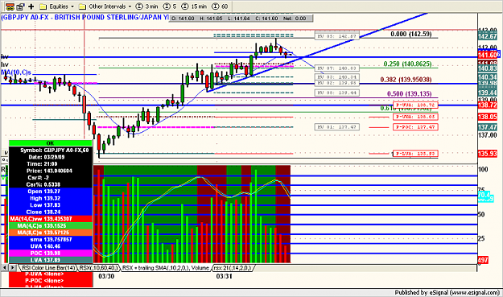The height and width of the screenshot is (297, 503).
Task: Click the P-POC <None> row
Action: coord(51,281)
